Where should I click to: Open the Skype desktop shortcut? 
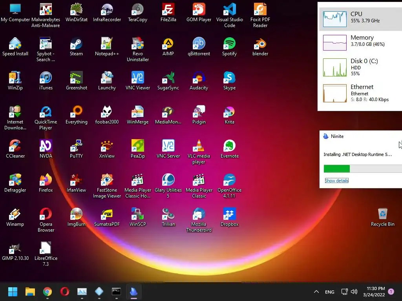click(x=229, y=81)
